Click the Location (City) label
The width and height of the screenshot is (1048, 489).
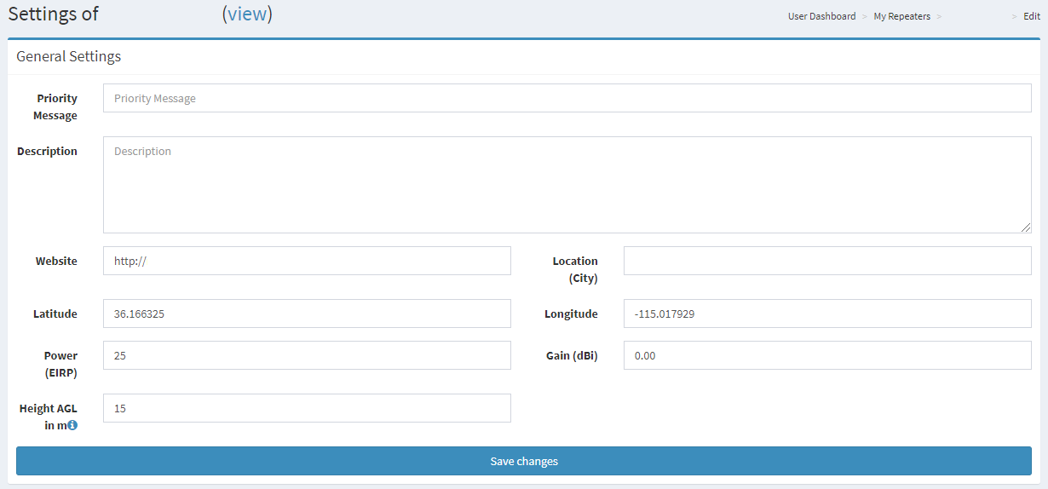click(x=575, y=269)
